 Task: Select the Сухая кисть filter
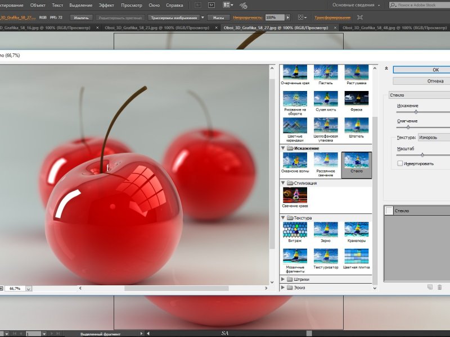coord(326,102)
